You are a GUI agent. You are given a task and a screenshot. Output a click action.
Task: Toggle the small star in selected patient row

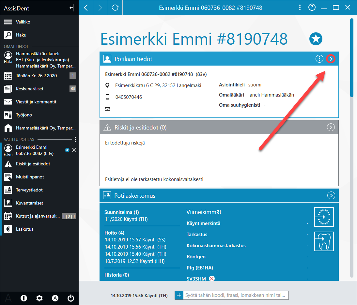(67, 150)
